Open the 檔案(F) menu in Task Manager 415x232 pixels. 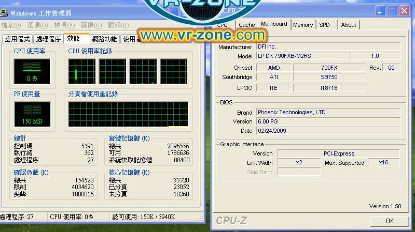coord(11,25)
